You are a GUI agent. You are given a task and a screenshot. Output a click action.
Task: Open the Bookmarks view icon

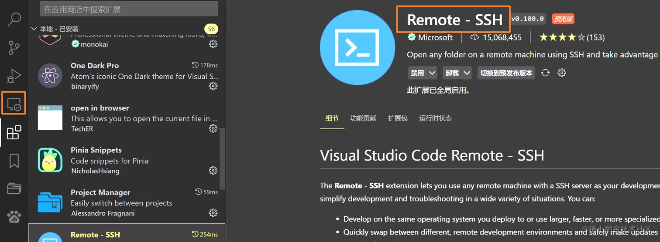click(x=14, y=161)
